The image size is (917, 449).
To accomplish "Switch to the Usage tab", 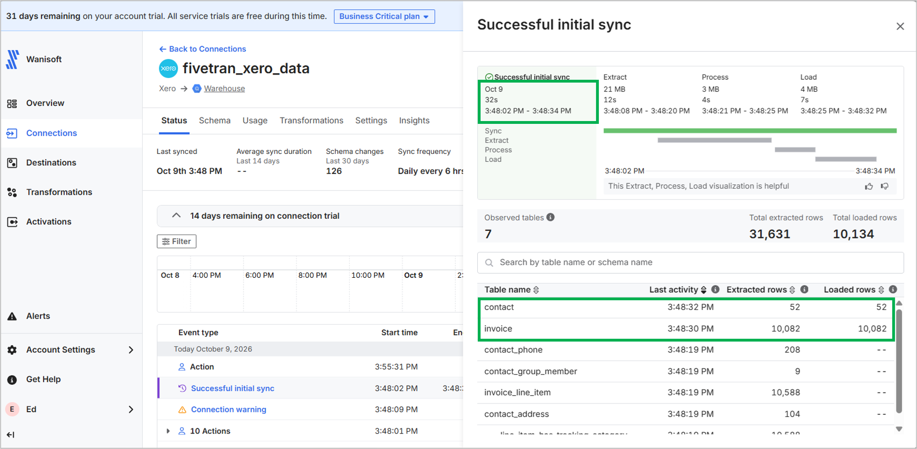I will pyautogui.click(x=255, y=121).
